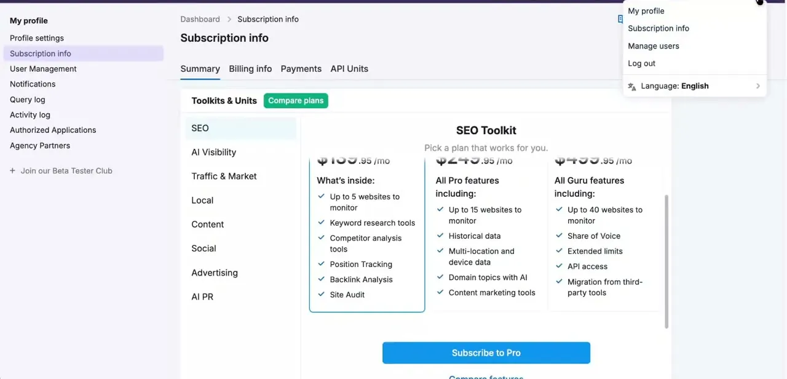Click the checkmark beside Historical data
The image size is (787, 379).
click(440, 236)
